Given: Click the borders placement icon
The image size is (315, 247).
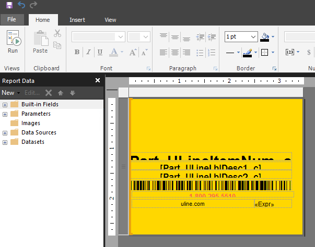Looking at the screenshot, I should (264, 53).
